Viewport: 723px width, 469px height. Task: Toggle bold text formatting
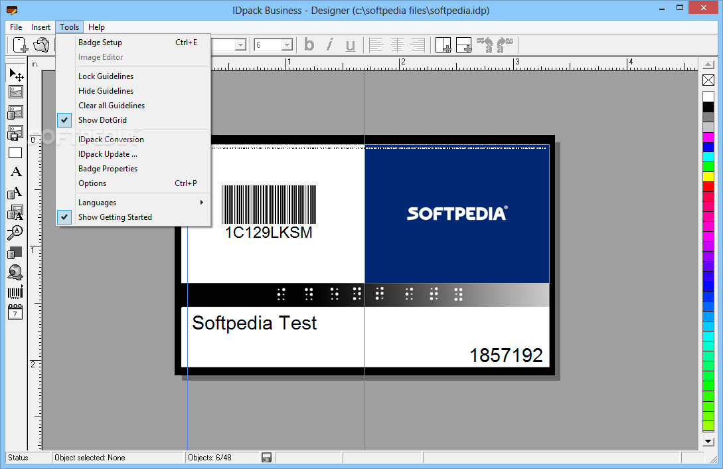[309, 45]
